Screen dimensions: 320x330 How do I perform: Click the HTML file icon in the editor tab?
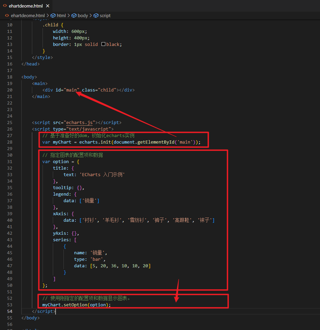tap(5, 5)
